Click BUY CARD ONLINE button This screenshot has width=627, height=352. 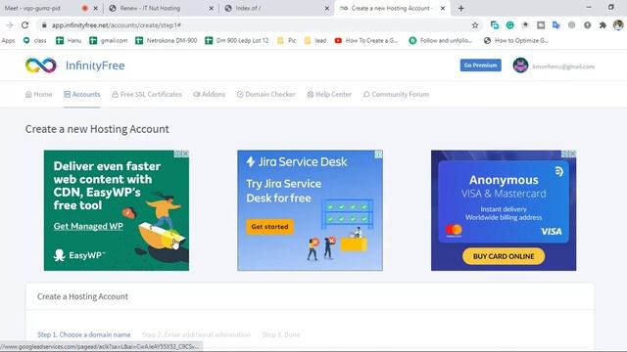pos(504,256)
